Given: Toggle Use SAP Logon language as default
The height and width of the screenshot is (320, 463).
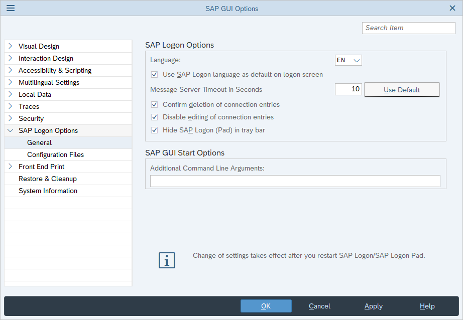Looking at the screenshot, I should 155,74.
